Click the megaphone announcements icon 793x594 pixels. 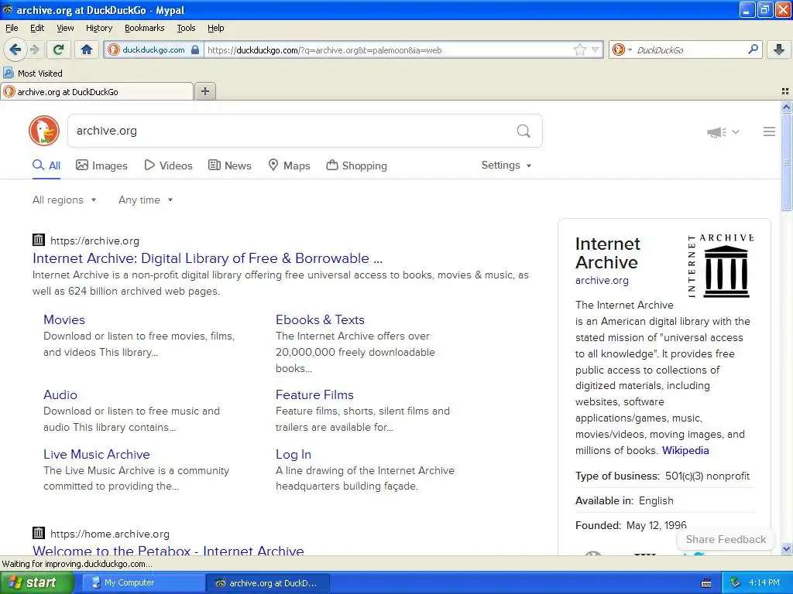point(716,131)
